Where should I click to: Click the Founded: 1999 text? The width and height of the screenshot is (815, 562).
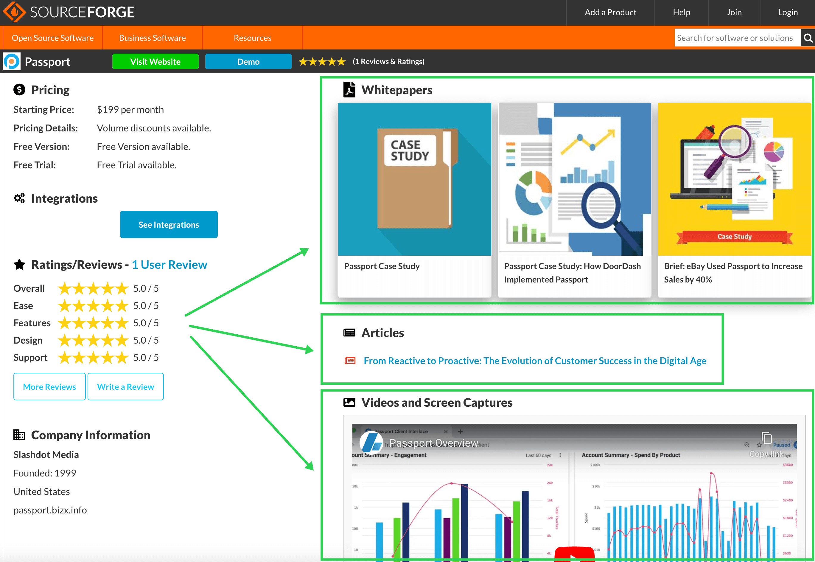[45, 473]
